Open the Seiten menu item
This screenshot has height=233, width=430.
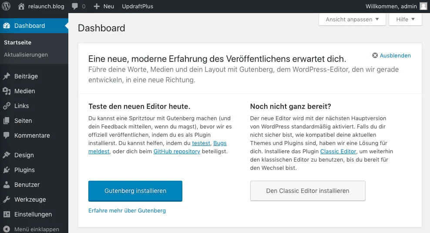click(x=23, y=121)
